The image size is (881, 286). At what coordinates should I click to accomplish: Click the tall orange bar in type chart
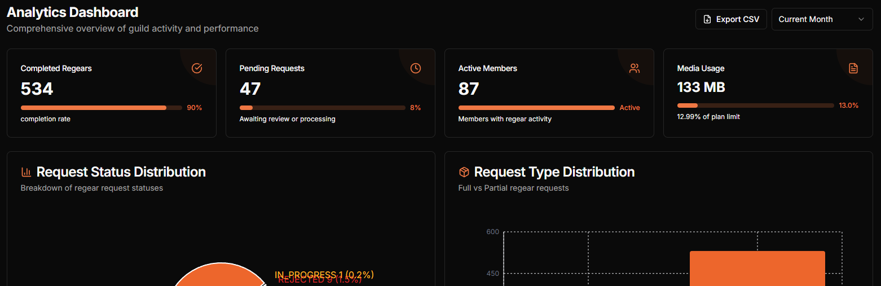click(x=757, y=269)
